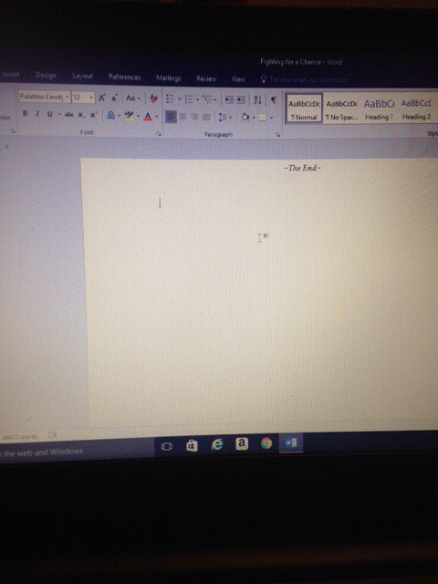The height and width of the screenshot is (584, 438).
Task: Open Font dialog box launcher
Action: pyautogui.click(x=159, y=133)
